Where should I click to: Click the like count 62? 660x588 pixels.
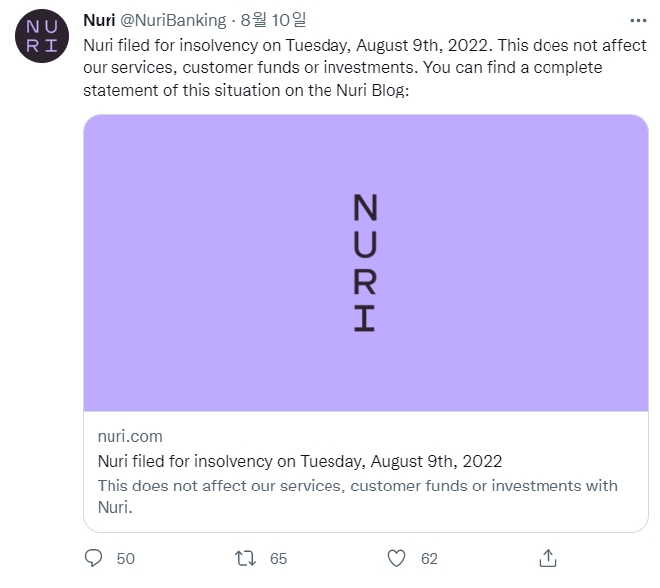429,559
